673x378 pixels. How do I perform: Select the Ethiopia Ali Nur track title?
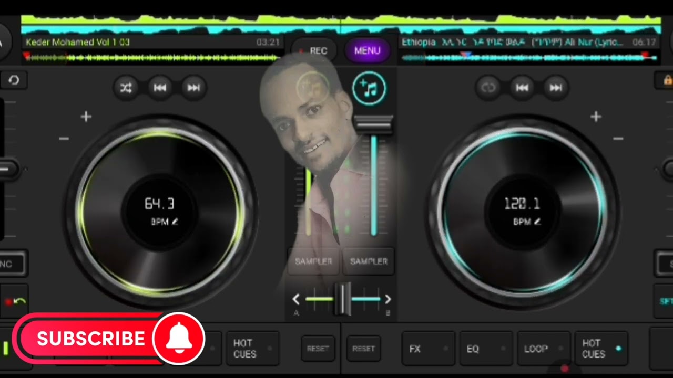(512, 42)
